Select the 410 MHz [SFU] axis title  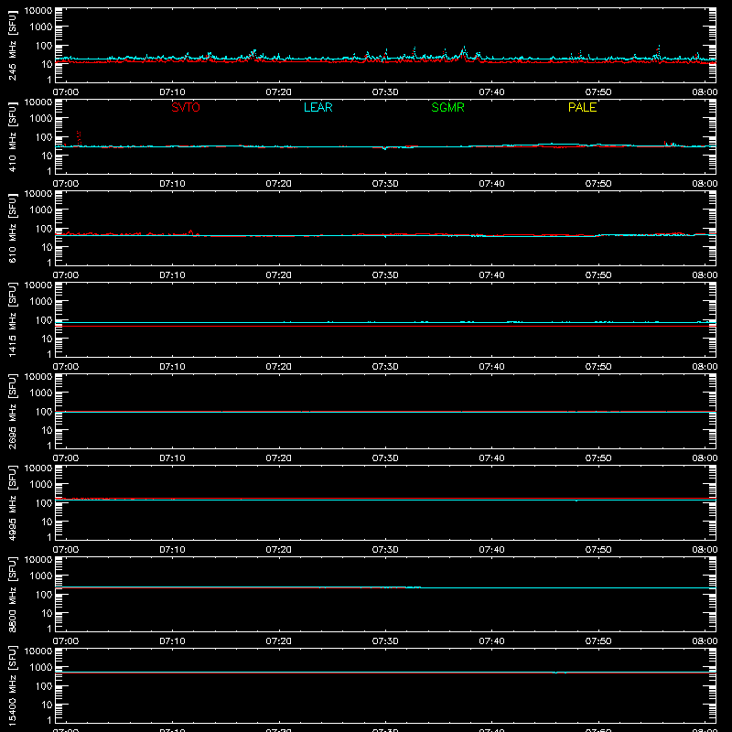pos(12,136)
